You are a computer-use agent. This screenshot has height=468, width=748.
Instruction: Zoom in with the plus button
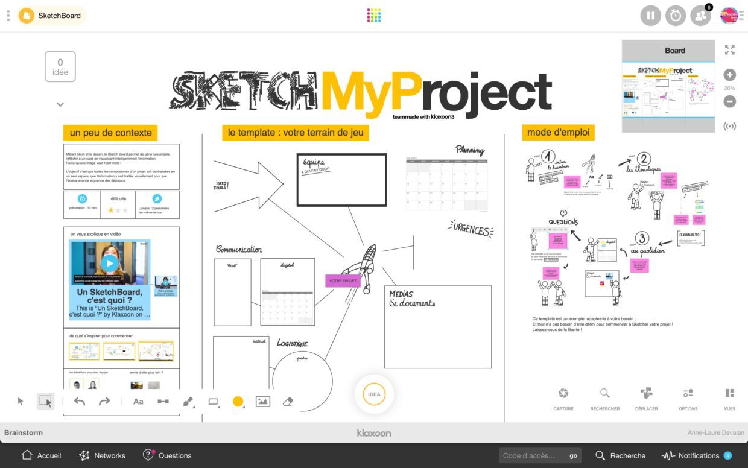(x=730, y=75)
